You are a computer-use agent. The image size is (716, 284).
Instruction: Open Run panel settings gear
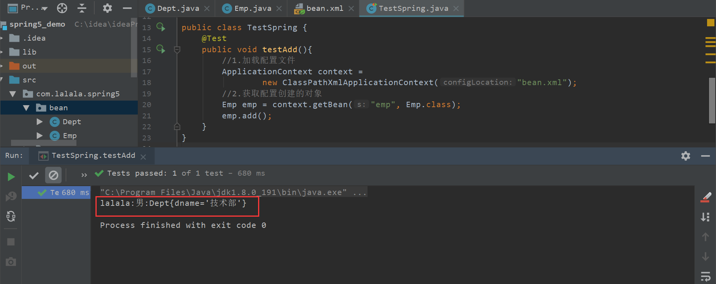pyautogui.click(x=686, y=156)
